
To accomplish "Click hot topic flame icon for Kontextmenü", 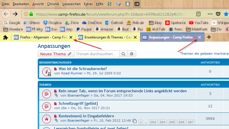I will tap(47, 119).
